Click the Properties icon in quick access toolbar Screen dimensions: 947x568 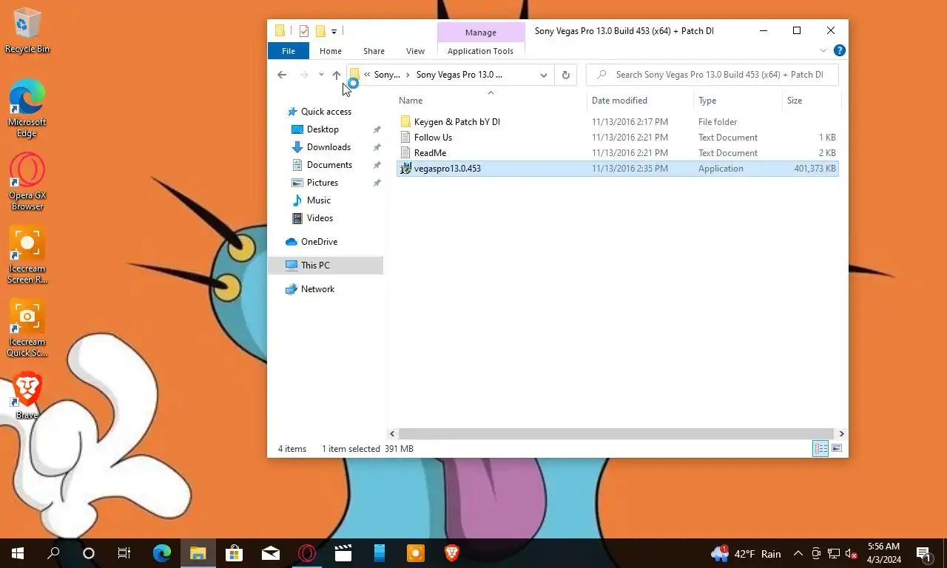[x=304, y=31]
